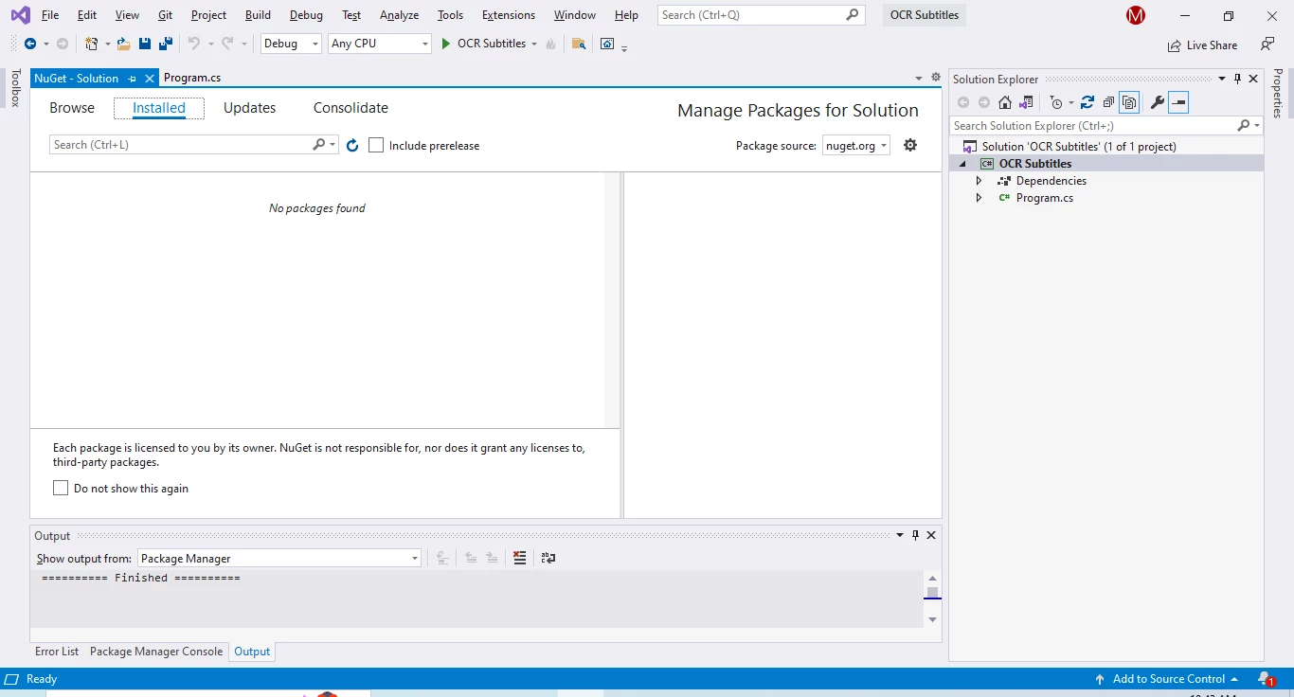Open NuGet package source settings gear
This screenshot has height=697, width=1294.
[x=910, y=145]
